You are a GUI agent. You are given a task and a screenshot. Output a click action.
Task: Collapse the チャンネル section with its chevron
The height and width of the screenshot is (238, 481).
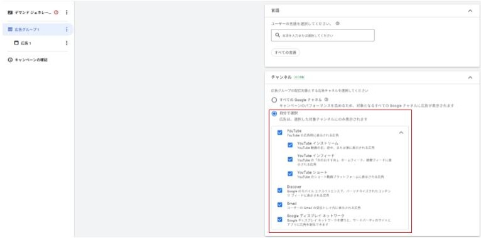470,78
